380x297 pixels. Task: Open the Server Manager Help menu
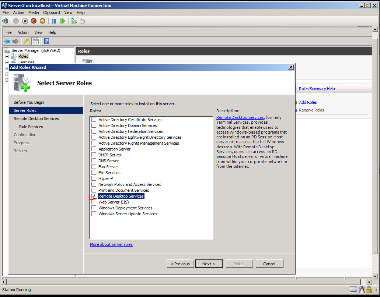tap(52, 32)
